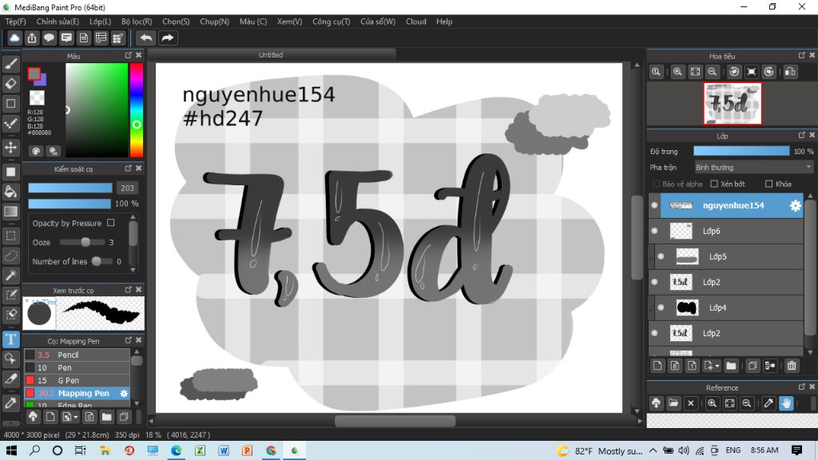
Task: Open the Lớp(L) menu
Action: pyautogui.click(x=100, y=22)
